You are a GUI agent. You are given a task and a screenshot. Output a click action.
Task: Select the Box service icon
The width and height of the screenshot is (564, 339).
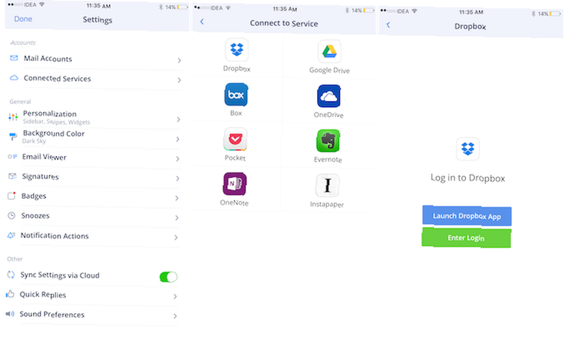coord(236,95)
